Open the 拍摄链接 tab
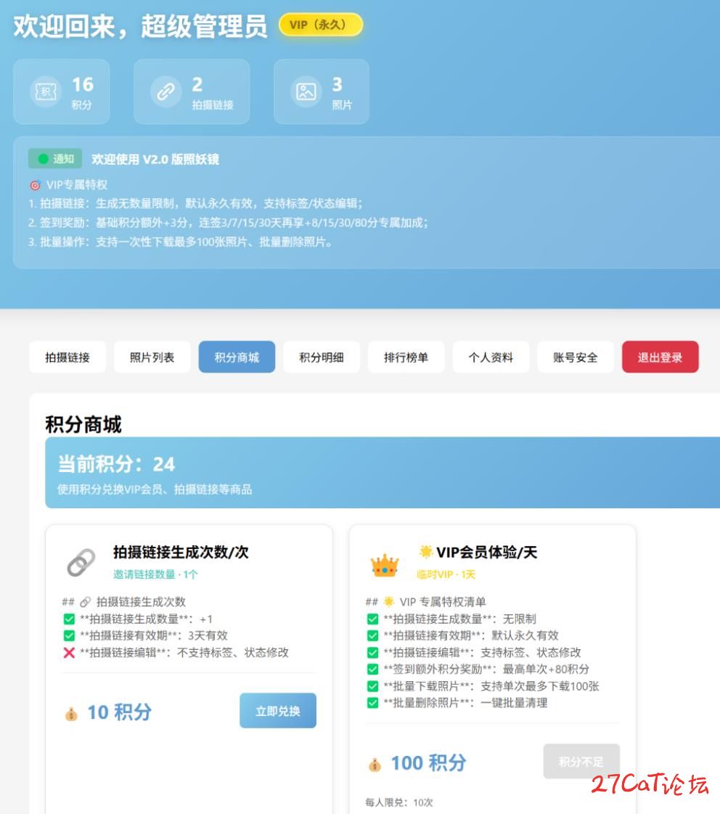This screenshot has width=720, height=814. [67, 357]
